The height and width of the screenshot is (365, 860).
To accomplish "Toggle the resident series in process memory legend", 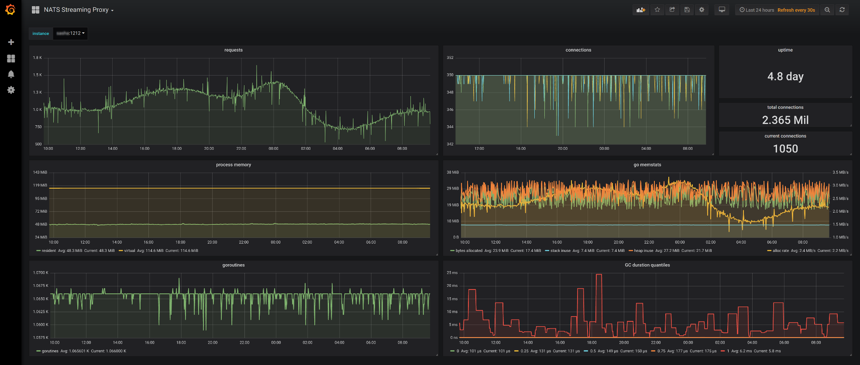I will coord(49,251).
